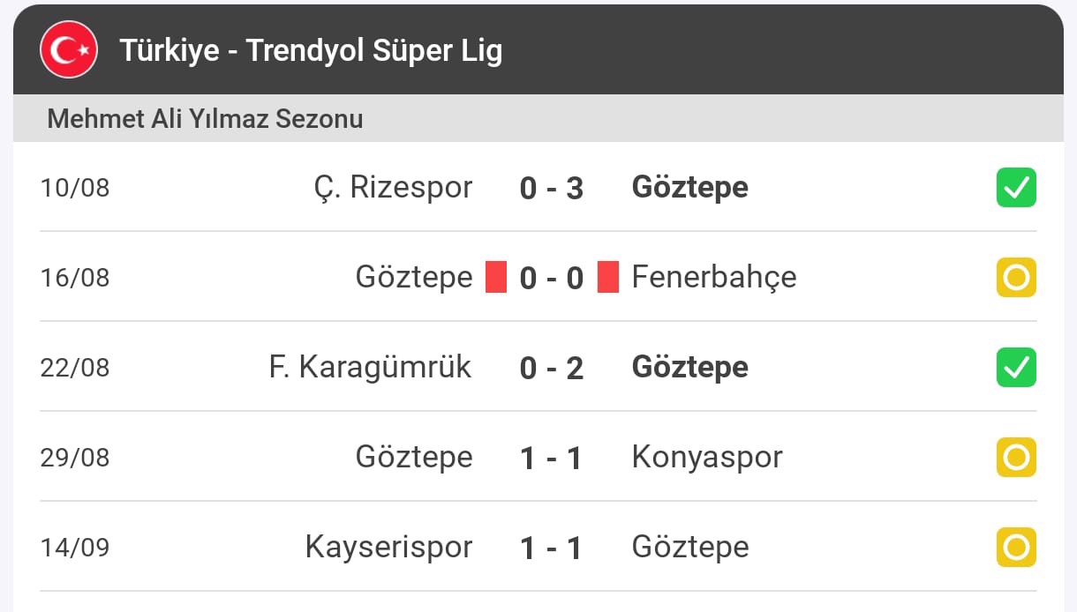Select the Fenerbahçe team name

pos(714,277)
